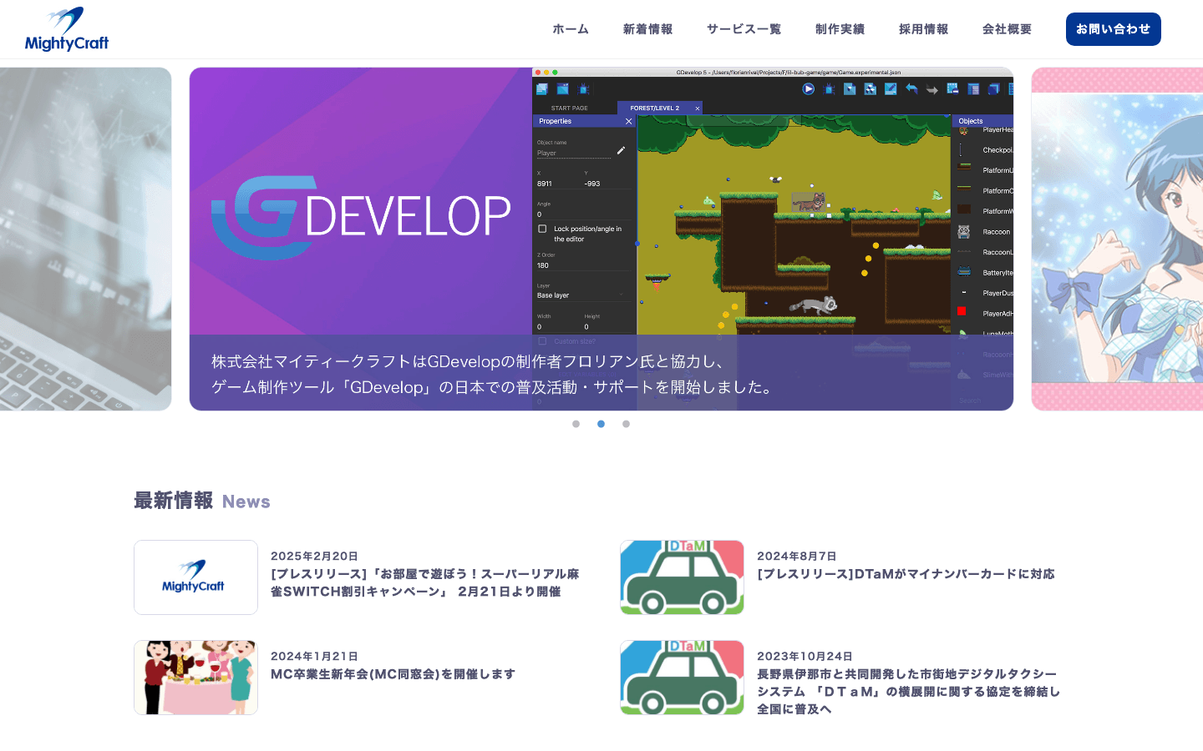This screenshot has height=751, width=1203.
Task: Click the お問い合わせ button
Action: point(1114,29)
